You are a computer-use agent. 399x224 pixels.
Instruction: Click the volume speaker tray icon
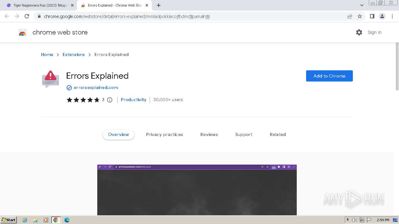tap(354, 220)
